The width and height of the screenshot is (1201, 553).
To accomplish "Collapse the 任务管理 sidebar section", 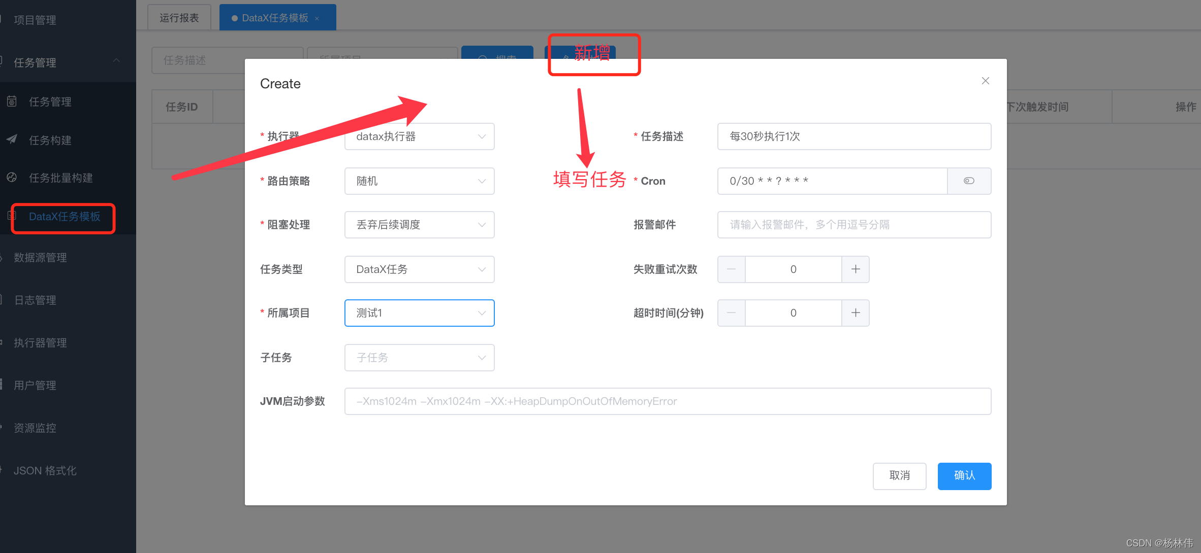I will pyautogui.click(x=117, y=62).
